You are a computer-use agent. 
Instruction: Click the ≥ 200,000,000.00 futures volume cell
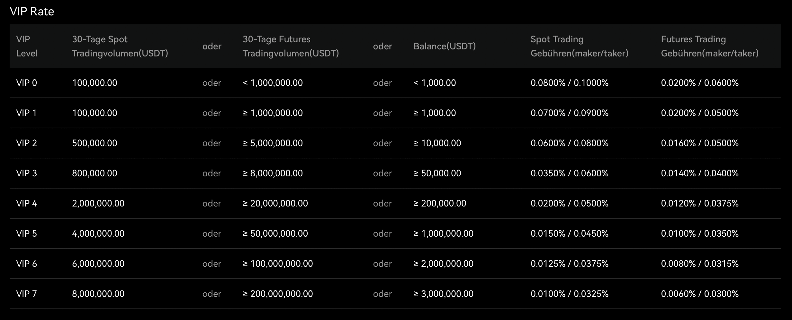pos(278,294)
